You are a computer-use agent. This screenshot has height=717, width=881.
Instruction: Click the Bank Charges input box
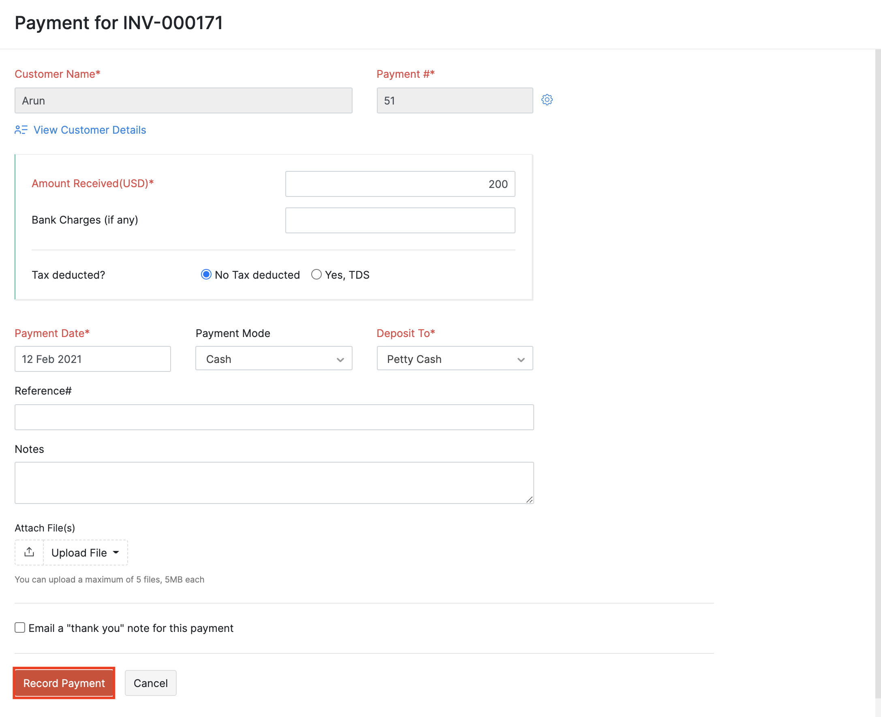(x=400, y=220)
